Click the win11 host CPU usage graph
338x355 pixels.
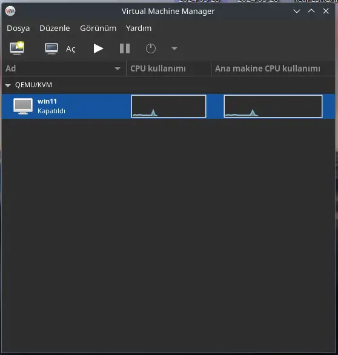coord(273,106)
